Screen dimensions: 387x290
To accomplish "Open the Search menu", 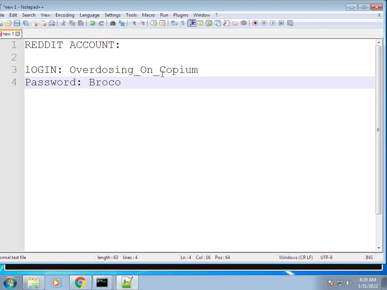I will pos(29,15).
